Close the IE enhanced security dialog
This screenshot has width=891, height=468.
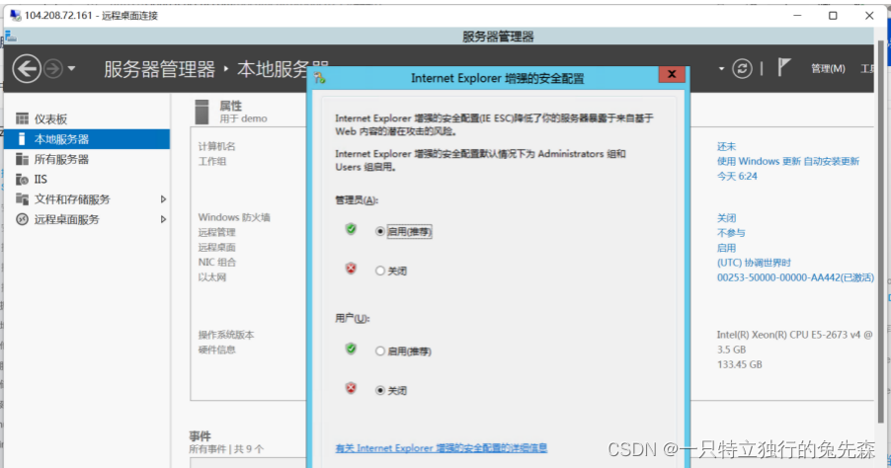[x=672, y=74]
